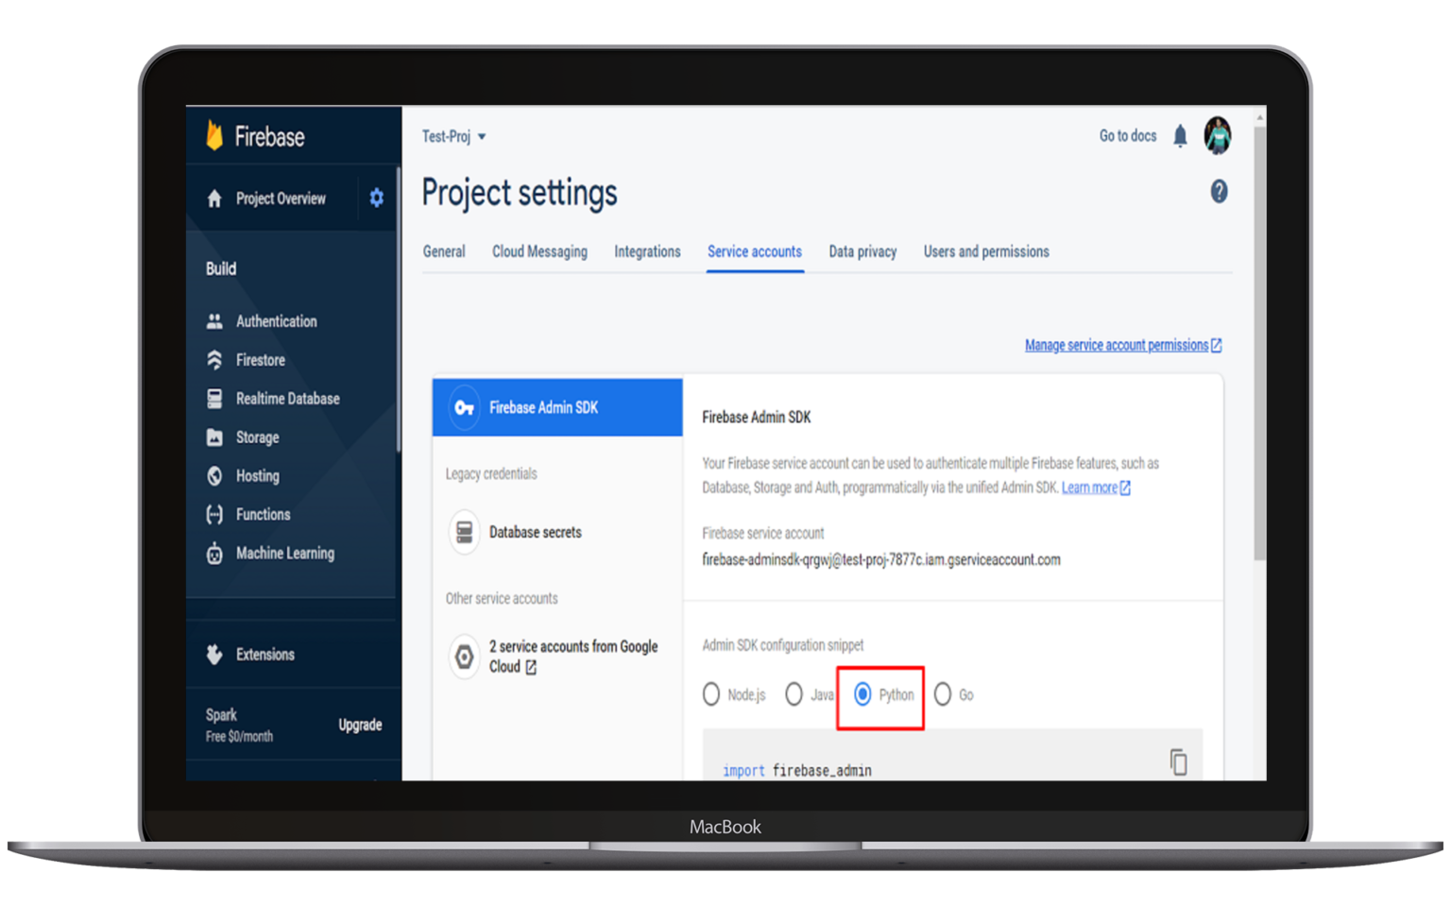Open Realtime Database in sidebar
The image size is (1451, 907).
pyautogui.click(x=288, y=399)
